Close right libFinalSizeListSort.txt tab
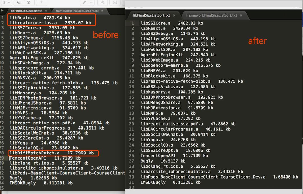Viewport: 303px width, 194px height. coord(174,15)
